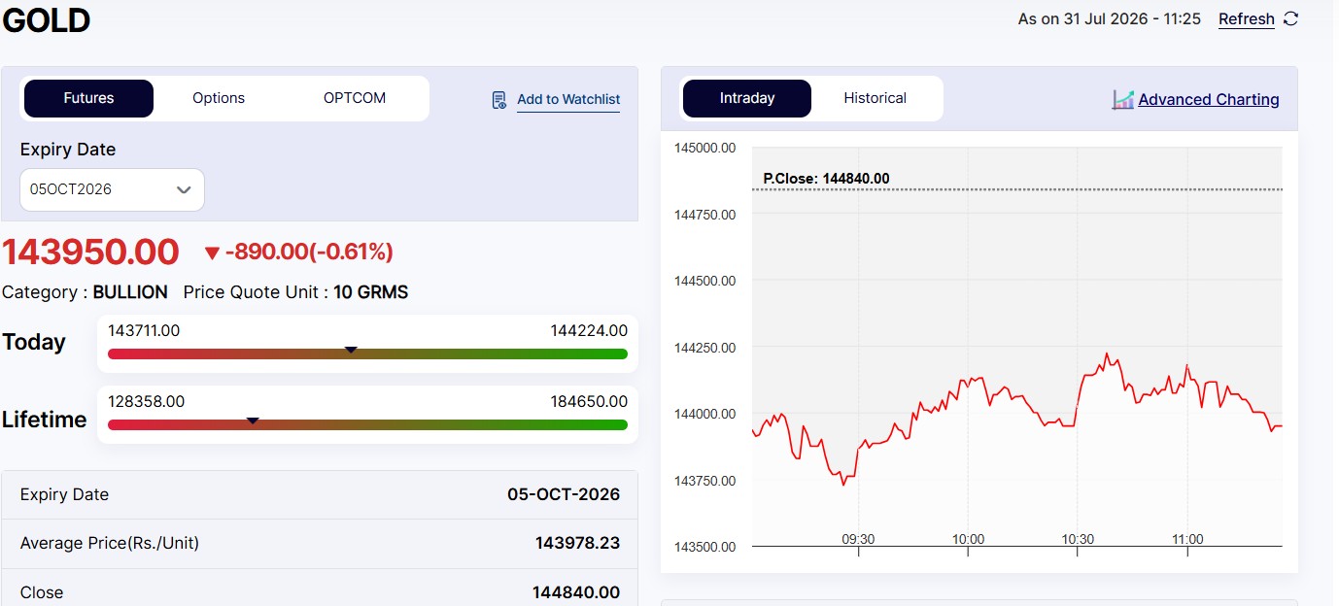Click the 145000.00 y-axis label
Screen dimensions: 1339x606
click(x=704, y=148)
